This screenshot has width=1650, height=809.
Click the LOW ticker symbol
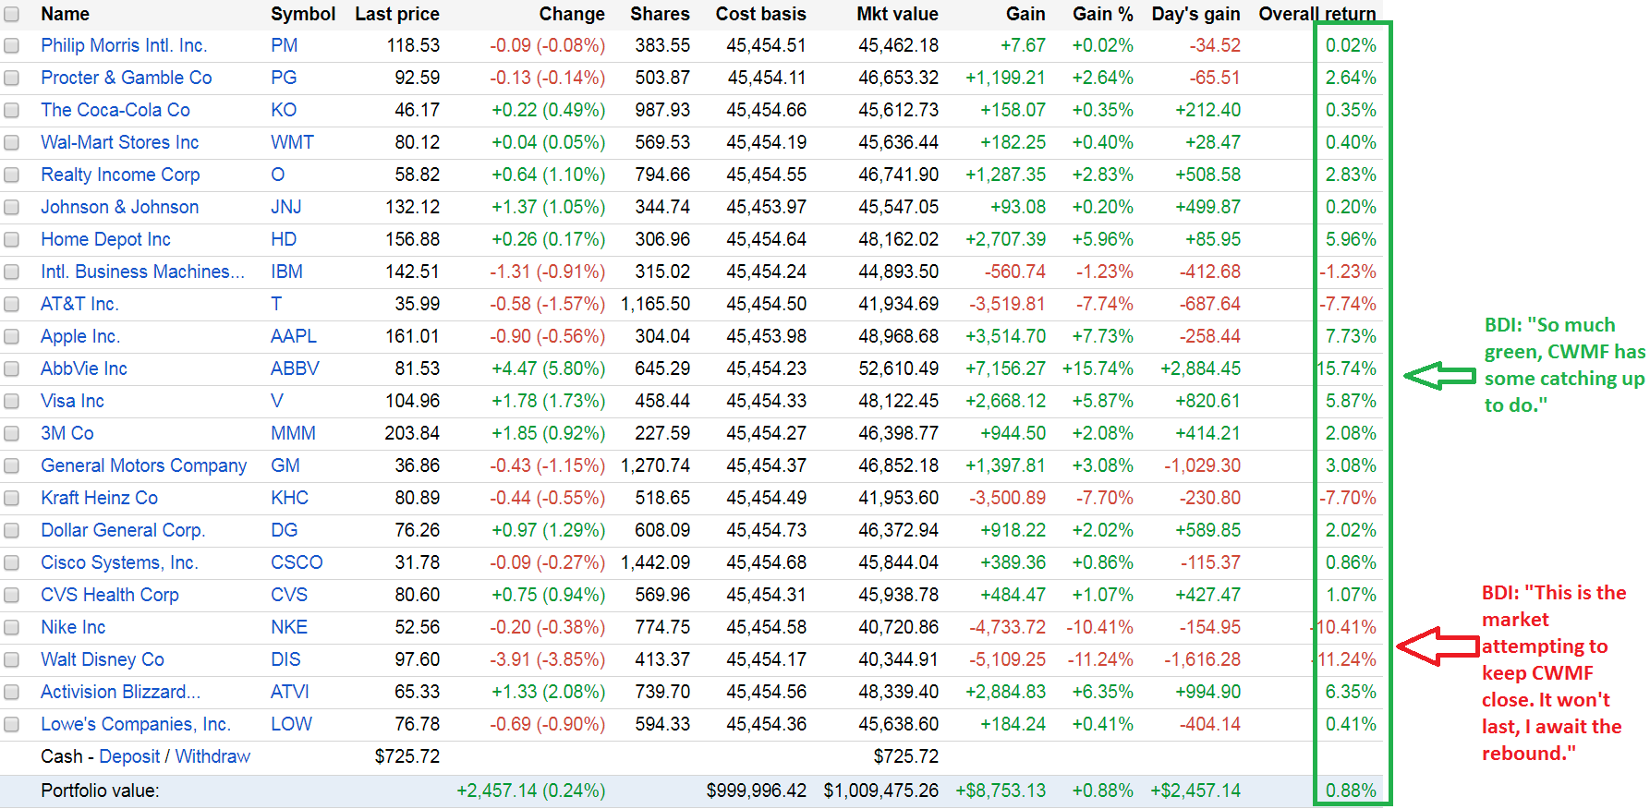(291, 724)
